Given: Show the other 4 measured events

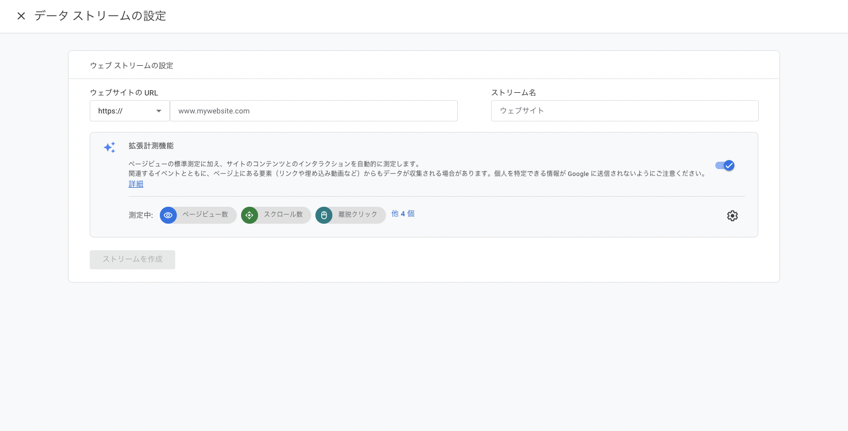Looking at the screenshot, I should (x=403, y=214).
